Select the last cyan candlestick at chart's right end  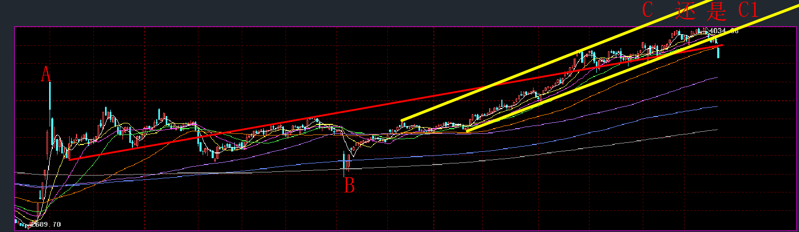pyautogui.click(x=718, y=52)
